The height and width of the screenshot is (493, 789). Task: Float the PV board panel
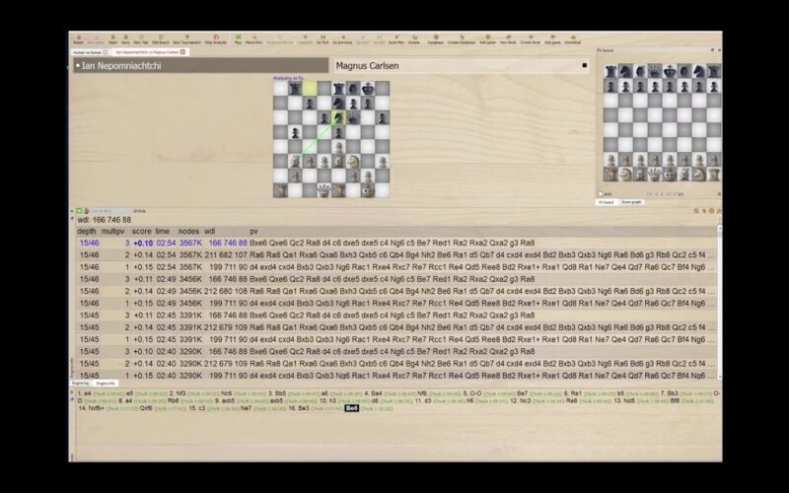(x=712, y=50)
